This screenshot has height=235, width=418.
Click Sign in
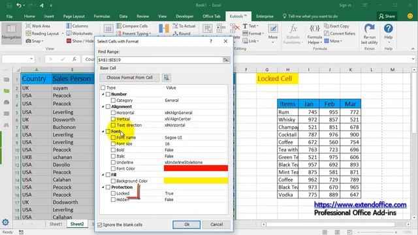[345, 5]
